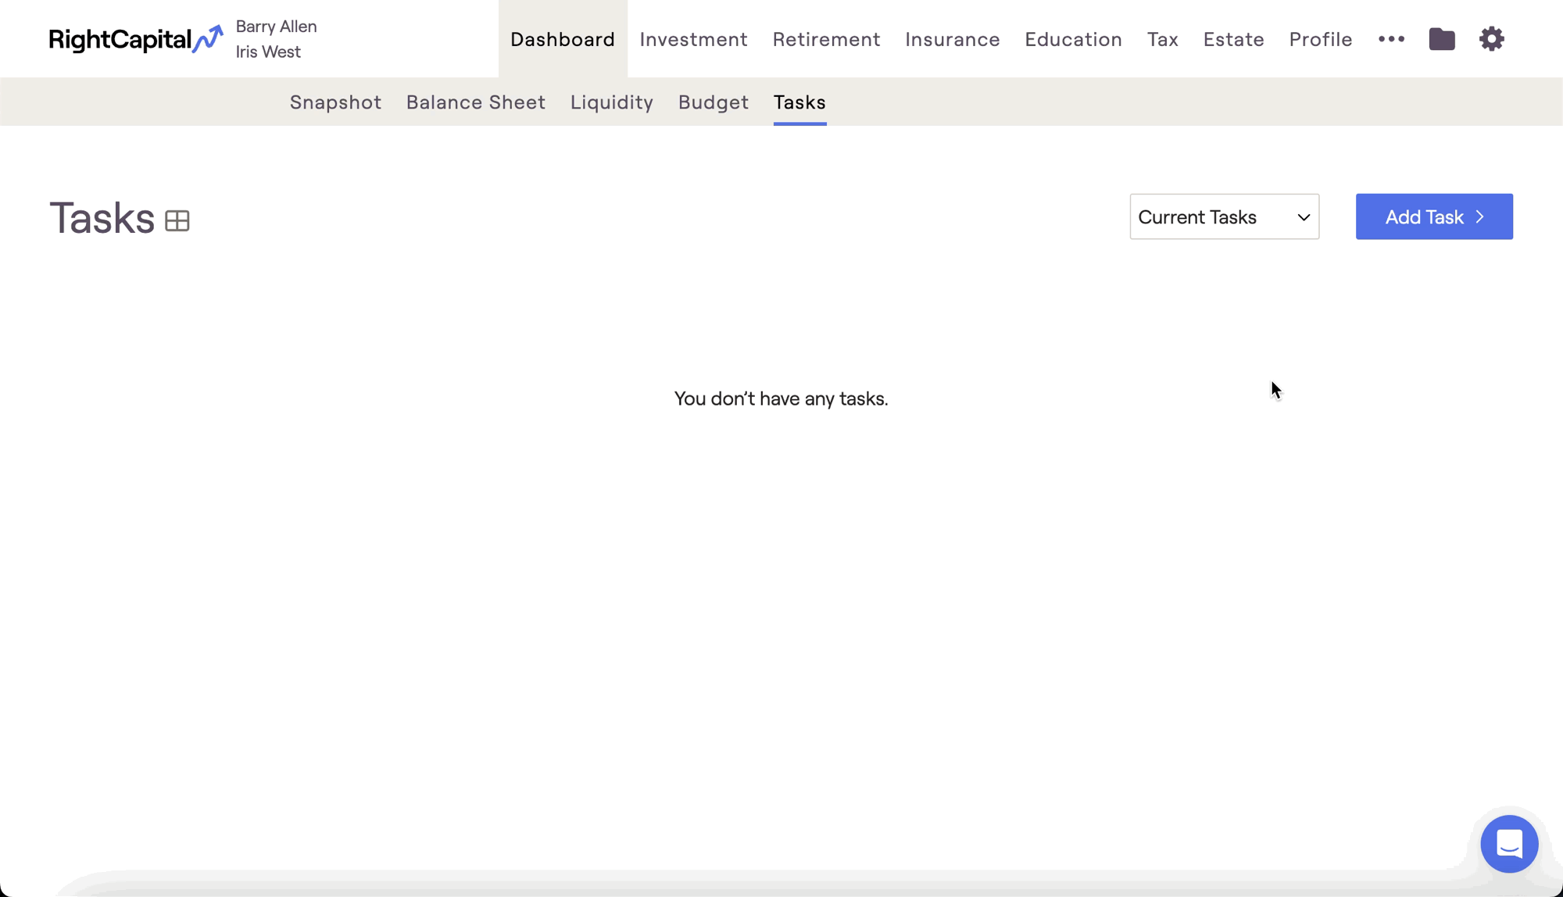
Task: Open the Insurance menu
Action: coord(952,39)
